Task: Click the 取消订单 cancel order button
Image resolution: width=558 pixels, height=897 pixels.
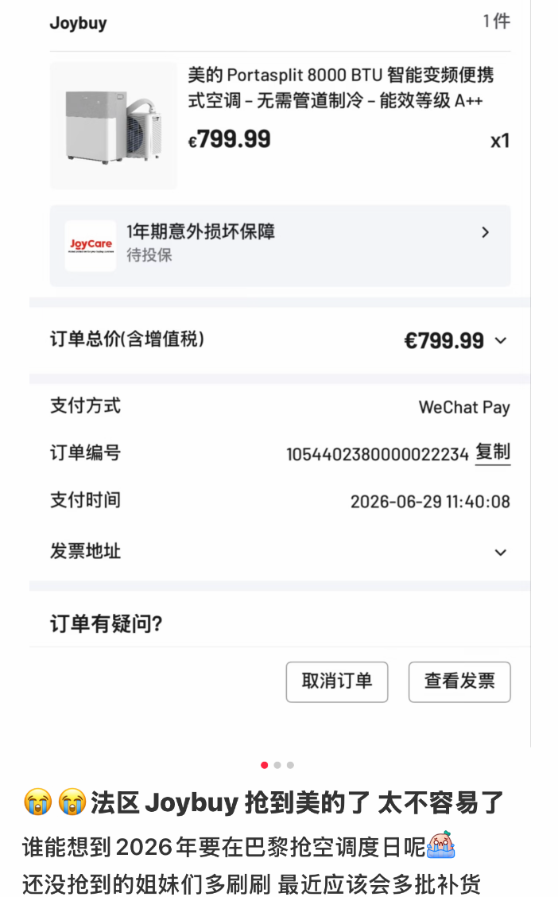Action: pos(337,682)
